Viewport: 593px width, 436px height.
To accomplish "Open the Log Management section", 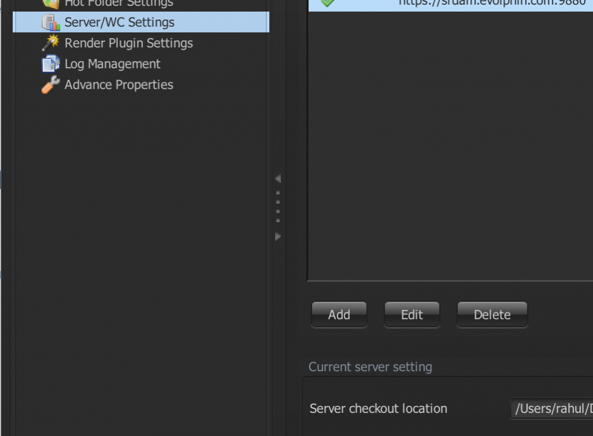I will (112, 64).
